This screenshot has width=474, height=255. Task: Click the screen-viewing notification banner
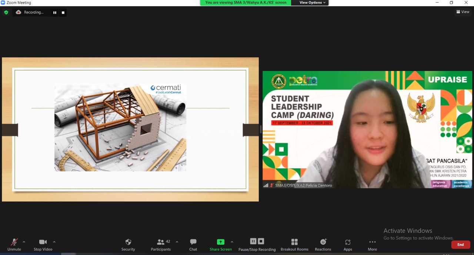(246, 3)
